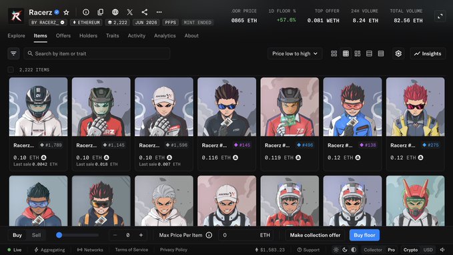Click the ETH price $1,583.23 in status bar

pyautogui.click(x=270, y=250)
